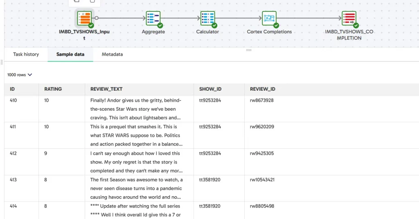The height and width of the screenshot is (219, 419).
Task: Click the SHOW_ID column header
Action: [219, 89]
